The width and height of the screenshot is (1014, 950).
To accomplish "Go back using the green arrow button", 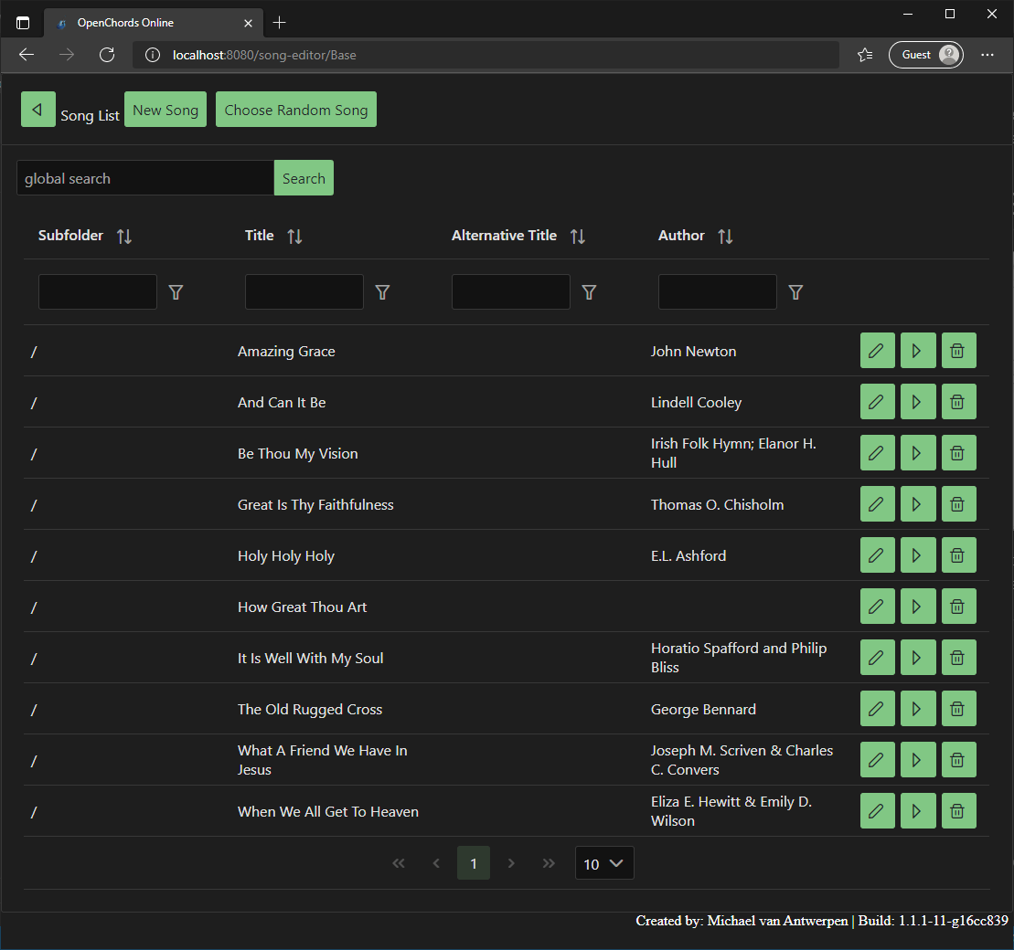I will 37,109.
